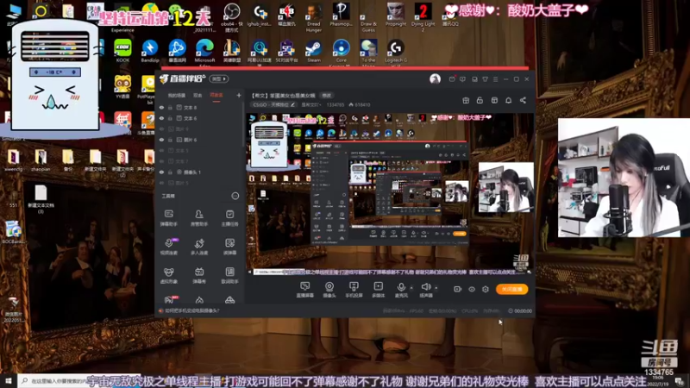Viewport: 690px width, 388px height.
Task: Select layer row 文本 6
Action: (200, 118)
